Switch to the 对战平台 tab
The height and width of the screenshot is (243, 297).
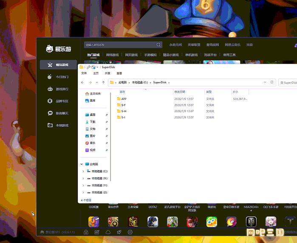coord(210,55)
